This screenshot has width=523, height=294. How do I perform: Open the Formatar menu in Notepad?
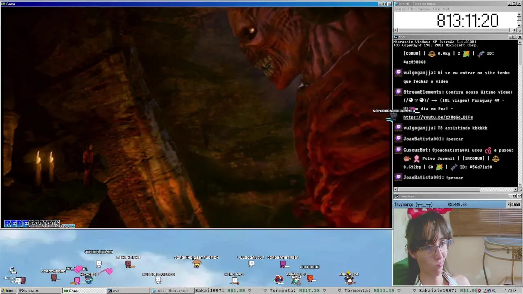coord(424,9)
